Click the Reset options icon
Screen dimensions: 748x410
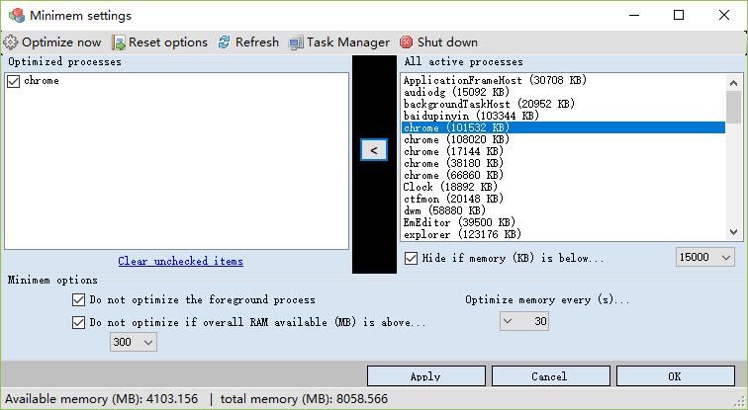tap(119, 42)
